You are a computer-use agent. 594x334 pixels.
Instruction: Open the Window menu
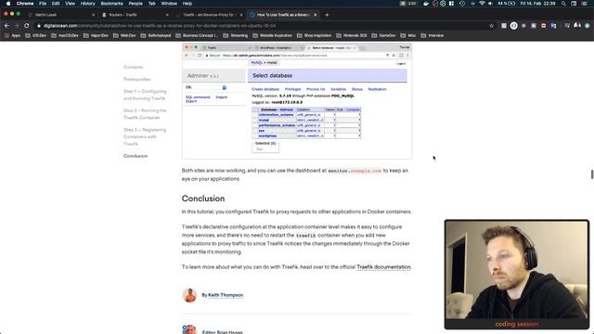(x=169, y=4)
